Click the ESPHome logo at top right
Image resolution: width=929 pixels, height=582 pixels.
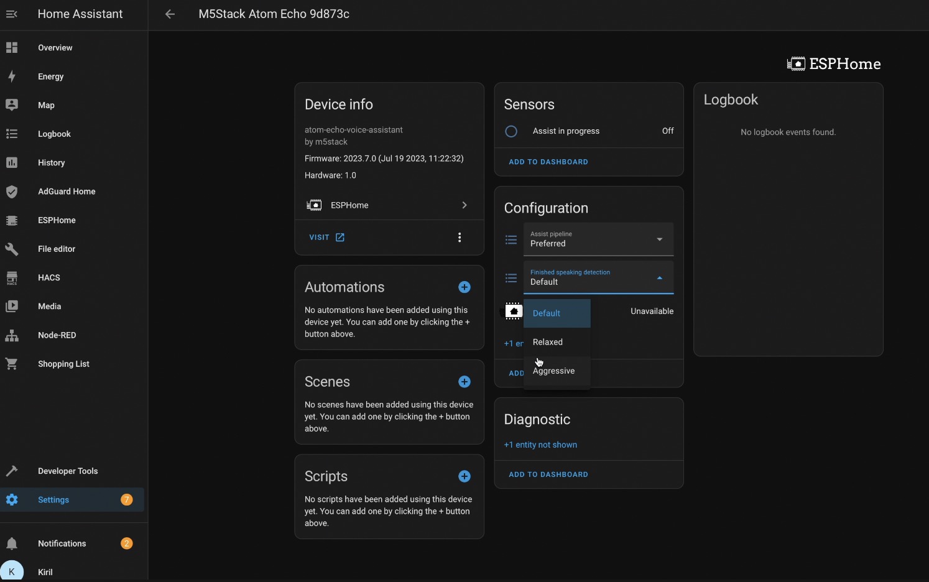point(834,64)
